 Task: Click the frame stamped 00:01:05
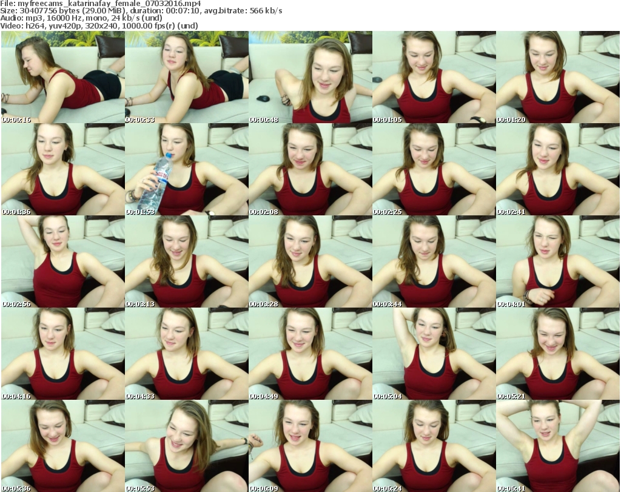click(434, 77)
